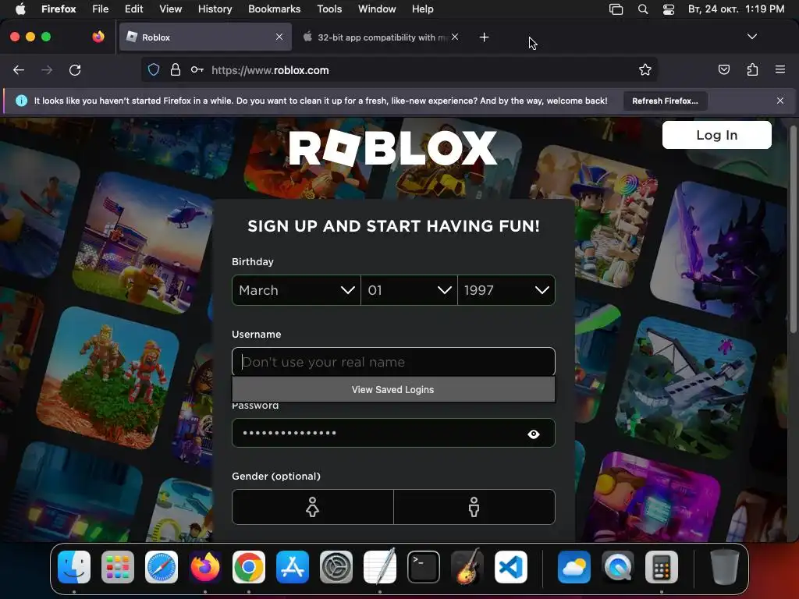Open Firefox hamburger application menu
This screenshot has height=599, width=799.
[780, 69]
